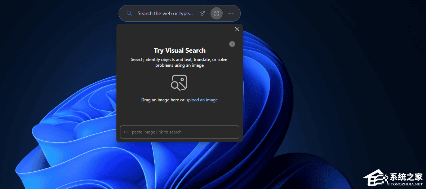426x189 pixels.
Task: Close the Visual Search panel
Action: point(237,29)
